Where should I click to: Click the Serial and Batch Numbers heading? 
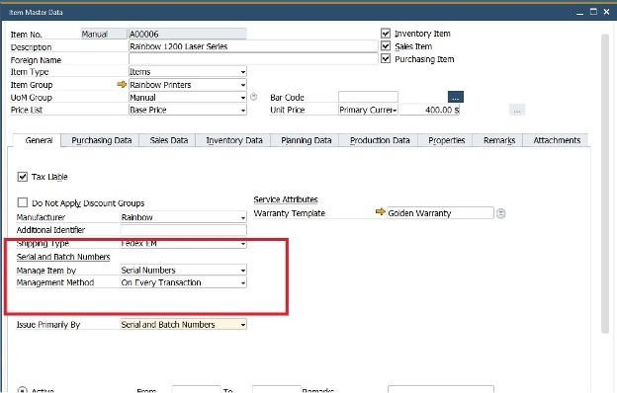click(x=63, y=257)
